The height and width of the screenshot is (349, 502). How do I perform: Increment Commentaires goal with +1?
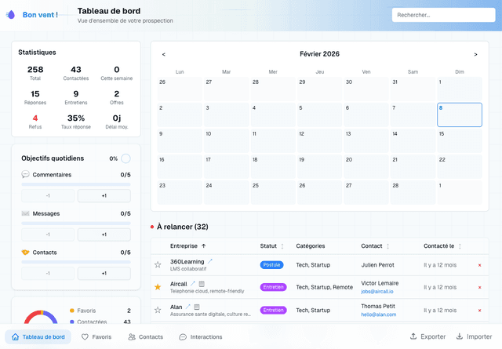tap(104, 195)
